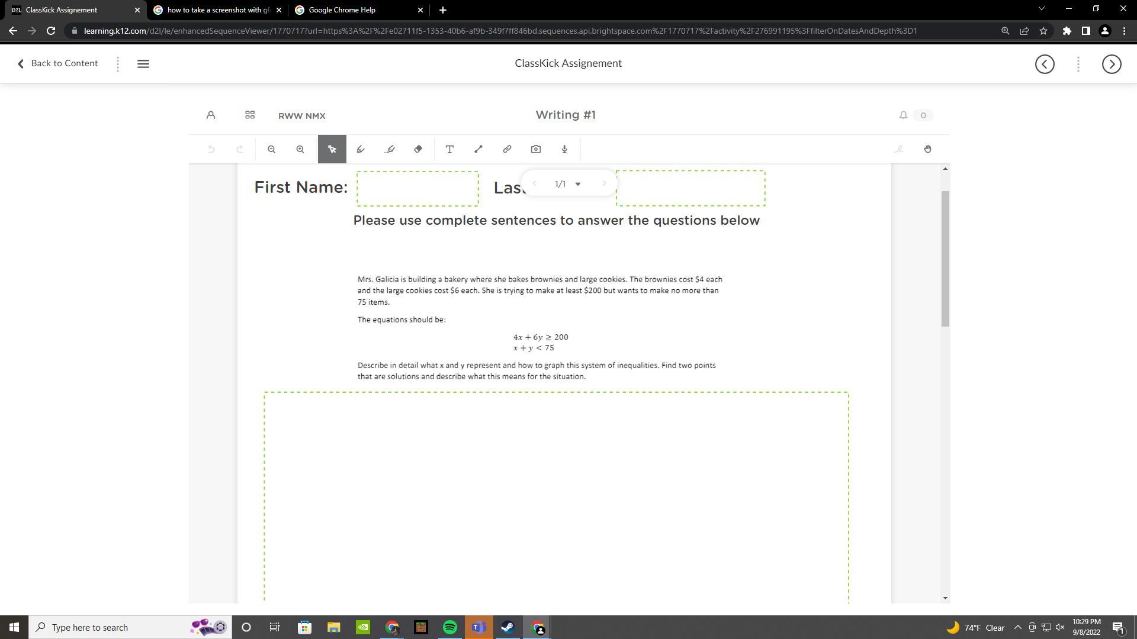
Task: Open the camera image tool
Action: (x=536, y=149)
